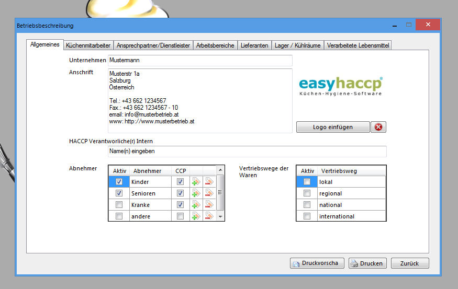Toggle CCP checkbox for Senioren
This screenshot has height=289, width=458.
click(180, 193)
